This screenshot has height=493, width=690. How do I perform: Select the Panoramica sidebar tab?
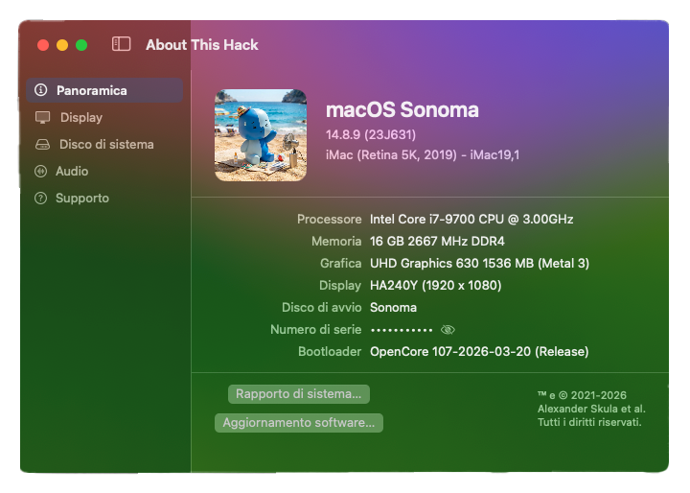[x=104, y=90]
